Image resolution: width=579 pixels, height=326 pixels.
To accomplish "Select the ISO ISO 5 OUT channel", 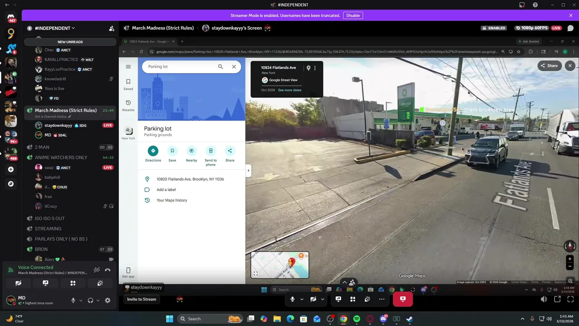I will [69, 218].
